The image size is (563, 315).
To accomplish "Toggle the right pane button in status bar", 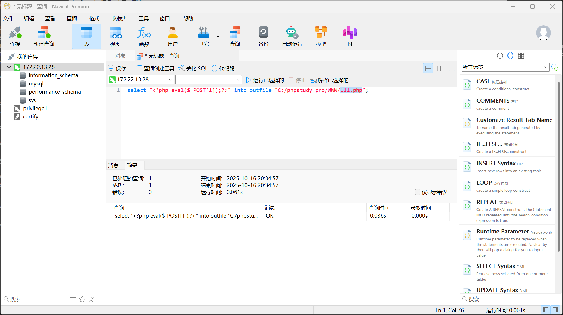I will [x=556, y=310].
